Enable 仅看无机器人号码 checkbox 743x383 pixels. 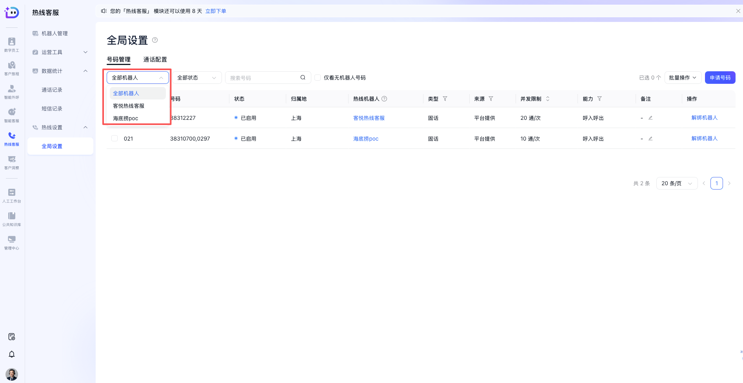tap(318, 78)
